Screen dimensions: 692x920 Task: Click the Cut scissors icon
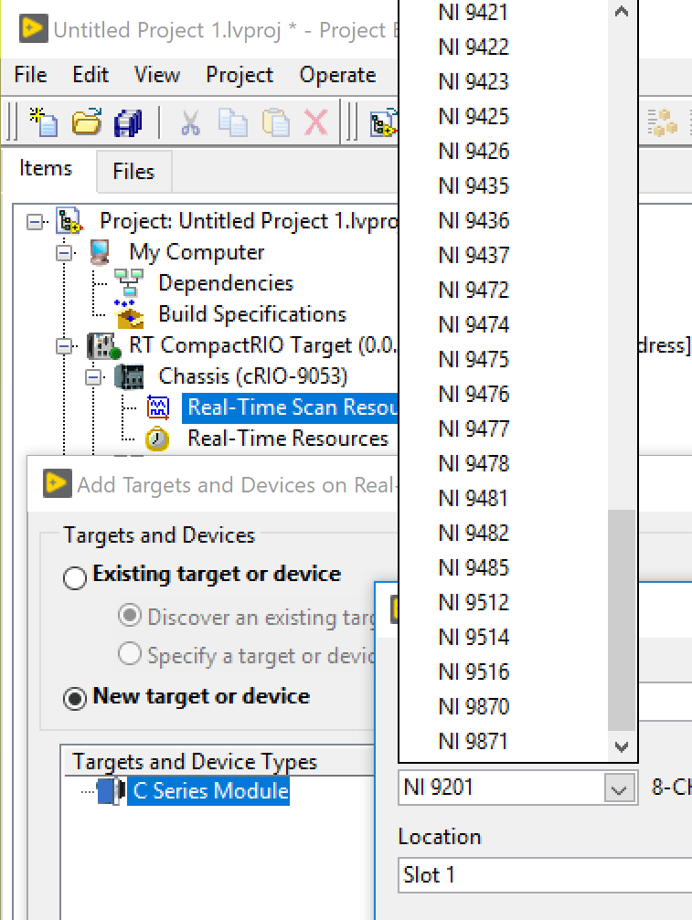point(190,123)
